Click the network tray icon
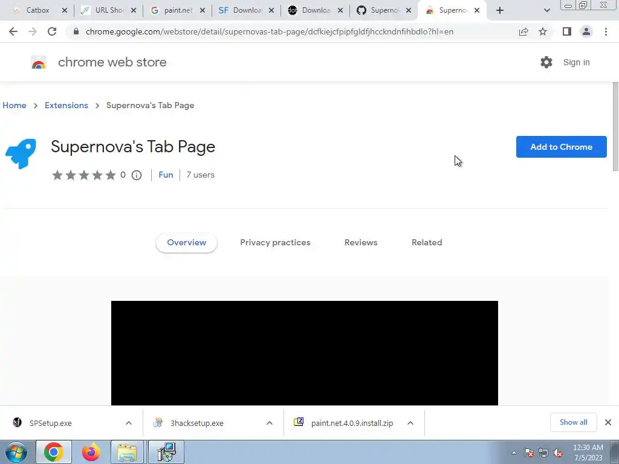The height and width of the screenshot is (464, 619). point(543,453)
